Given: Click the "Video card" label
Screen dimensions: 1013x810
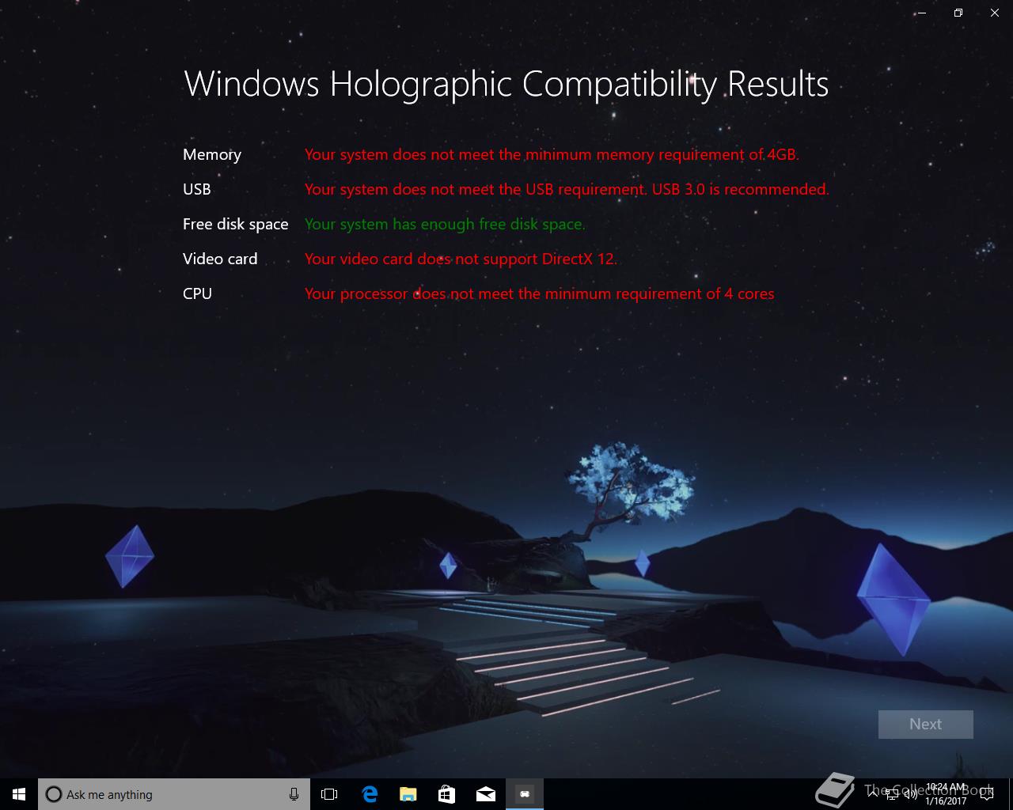Looking at the screenshot, I should (x=220, y=259).
